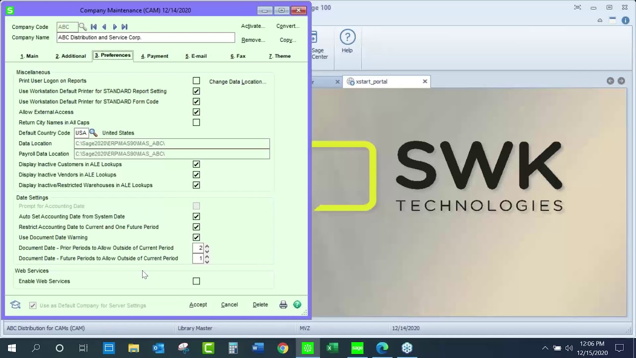Click the Delete button
Viewport: 636px width, 358px height.
(x=260, y=305)
